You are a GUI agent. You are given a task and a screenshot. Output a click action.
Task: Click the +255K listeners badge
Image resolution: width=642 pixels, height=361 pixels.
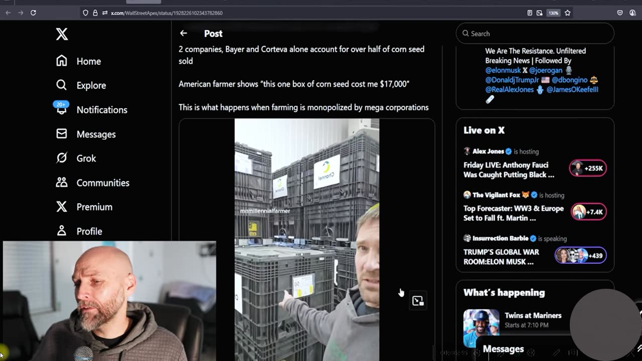(588, 168)
